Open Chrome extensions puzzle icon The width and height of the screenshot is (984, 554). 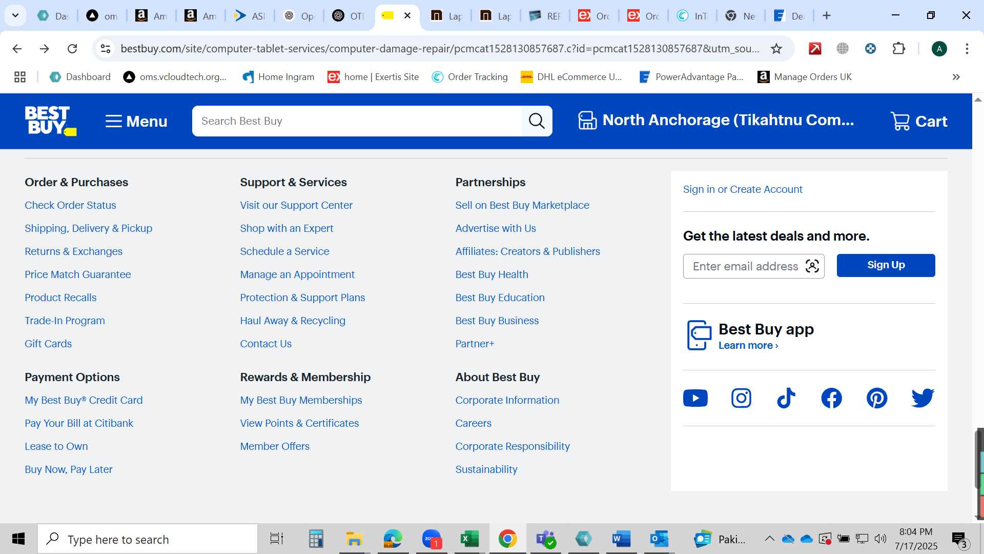click(898, 49)
